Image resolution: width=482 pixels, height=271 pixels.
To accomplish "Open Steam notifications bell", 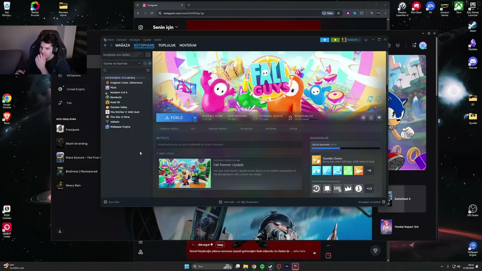I will [x=335, y=40].
